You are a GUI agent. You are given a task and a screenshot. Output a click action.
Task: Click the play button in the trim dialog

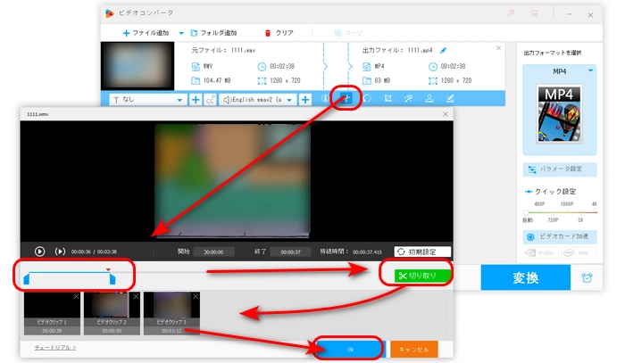pos(39,252)
